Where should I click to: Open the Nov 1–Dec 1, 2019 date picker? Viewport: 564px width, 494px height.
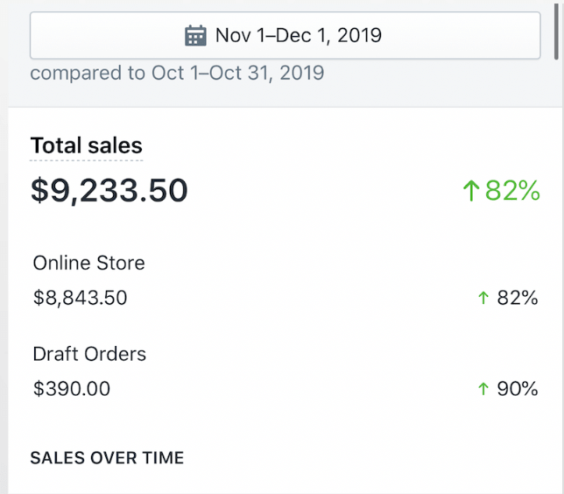point(286,36)
